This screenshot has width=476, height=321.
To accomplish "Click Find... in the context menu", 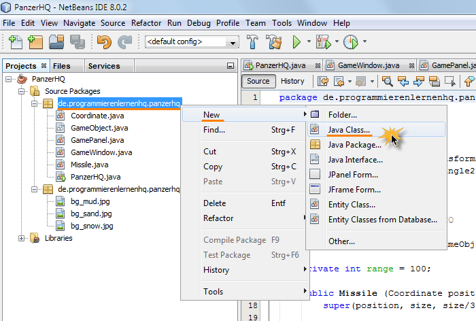I will click(x=245, y=130).
